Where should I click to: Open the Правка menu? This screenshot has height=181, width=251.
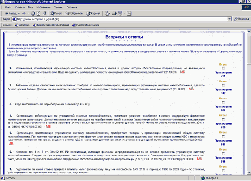pyautogui.click(x=20, y=7)
